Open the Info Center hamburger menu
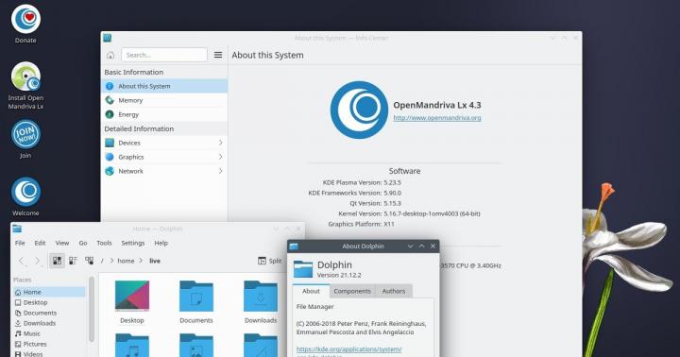Viewport: 680px width, 357px height. [x=218, y=55]
